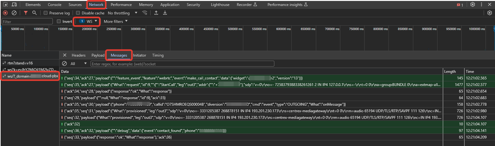Open the Headers tab
The width and height of the screenshot is (495, 146).
click(79, 55)
